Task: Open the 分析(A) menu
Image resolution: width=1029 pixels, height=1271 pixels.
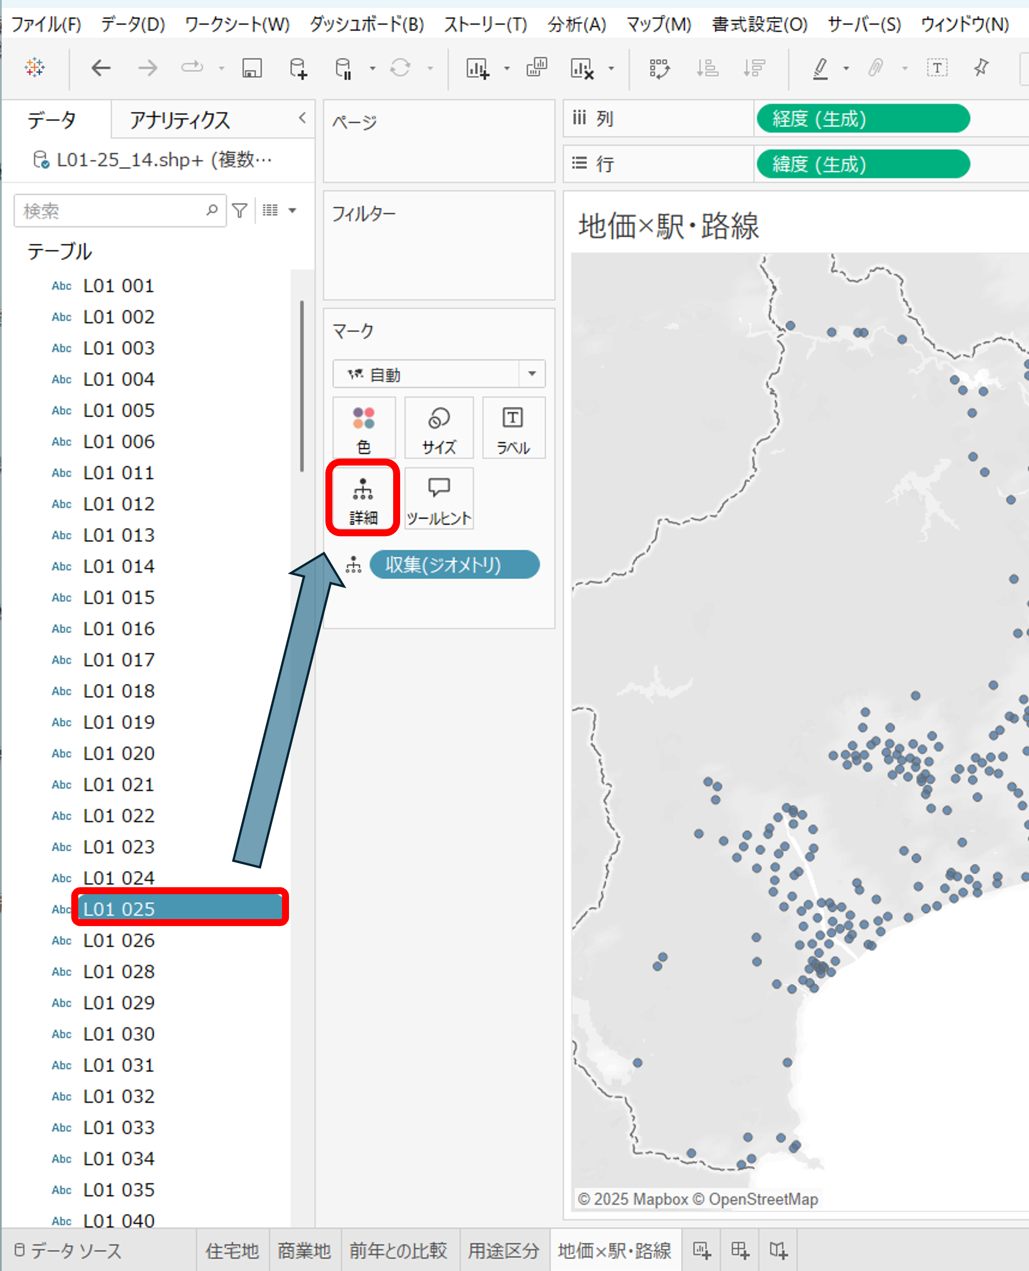Action: (x=577, y=24)
